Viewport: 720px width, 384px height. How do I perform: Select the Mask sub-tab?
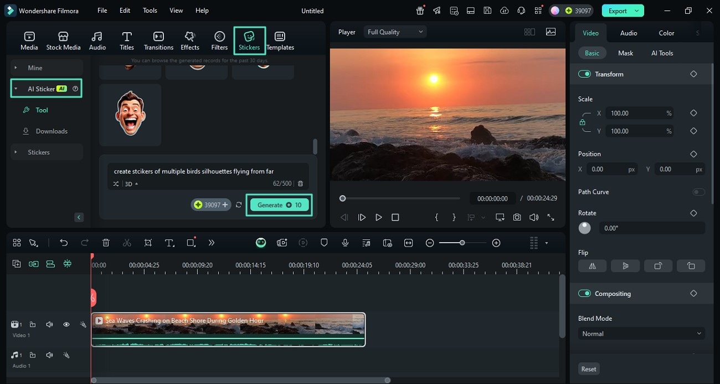click(625, 53)
